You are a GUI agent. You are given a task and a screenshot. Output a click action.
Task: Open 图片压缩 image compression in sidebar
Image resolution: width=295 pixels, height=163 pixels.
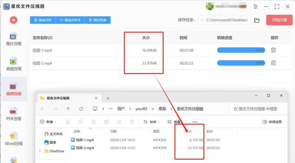pyautogui.click(x=13, y=40)
